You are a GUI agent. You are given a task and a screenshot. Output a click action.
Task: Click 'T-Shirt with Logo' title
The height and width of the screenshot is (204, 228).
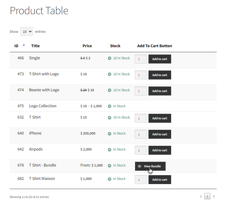pyautogui.click(x=44, y=74)
